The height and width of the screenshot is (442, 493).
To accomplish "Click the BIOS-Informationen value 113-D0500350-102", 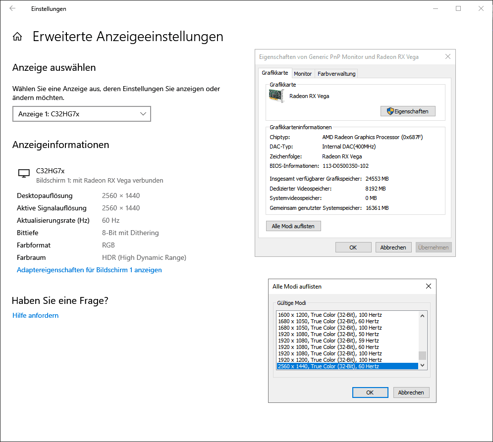I will (345, 166).
